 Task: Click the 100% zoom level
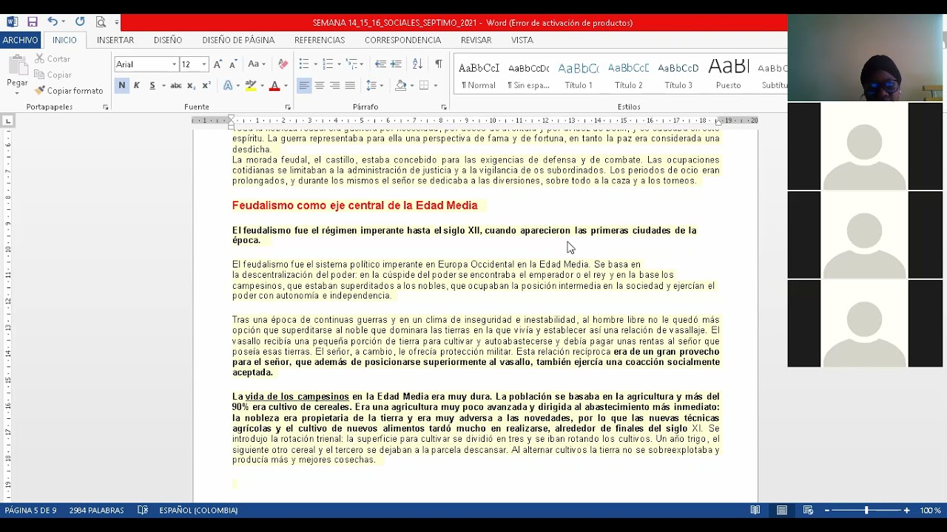930,510
